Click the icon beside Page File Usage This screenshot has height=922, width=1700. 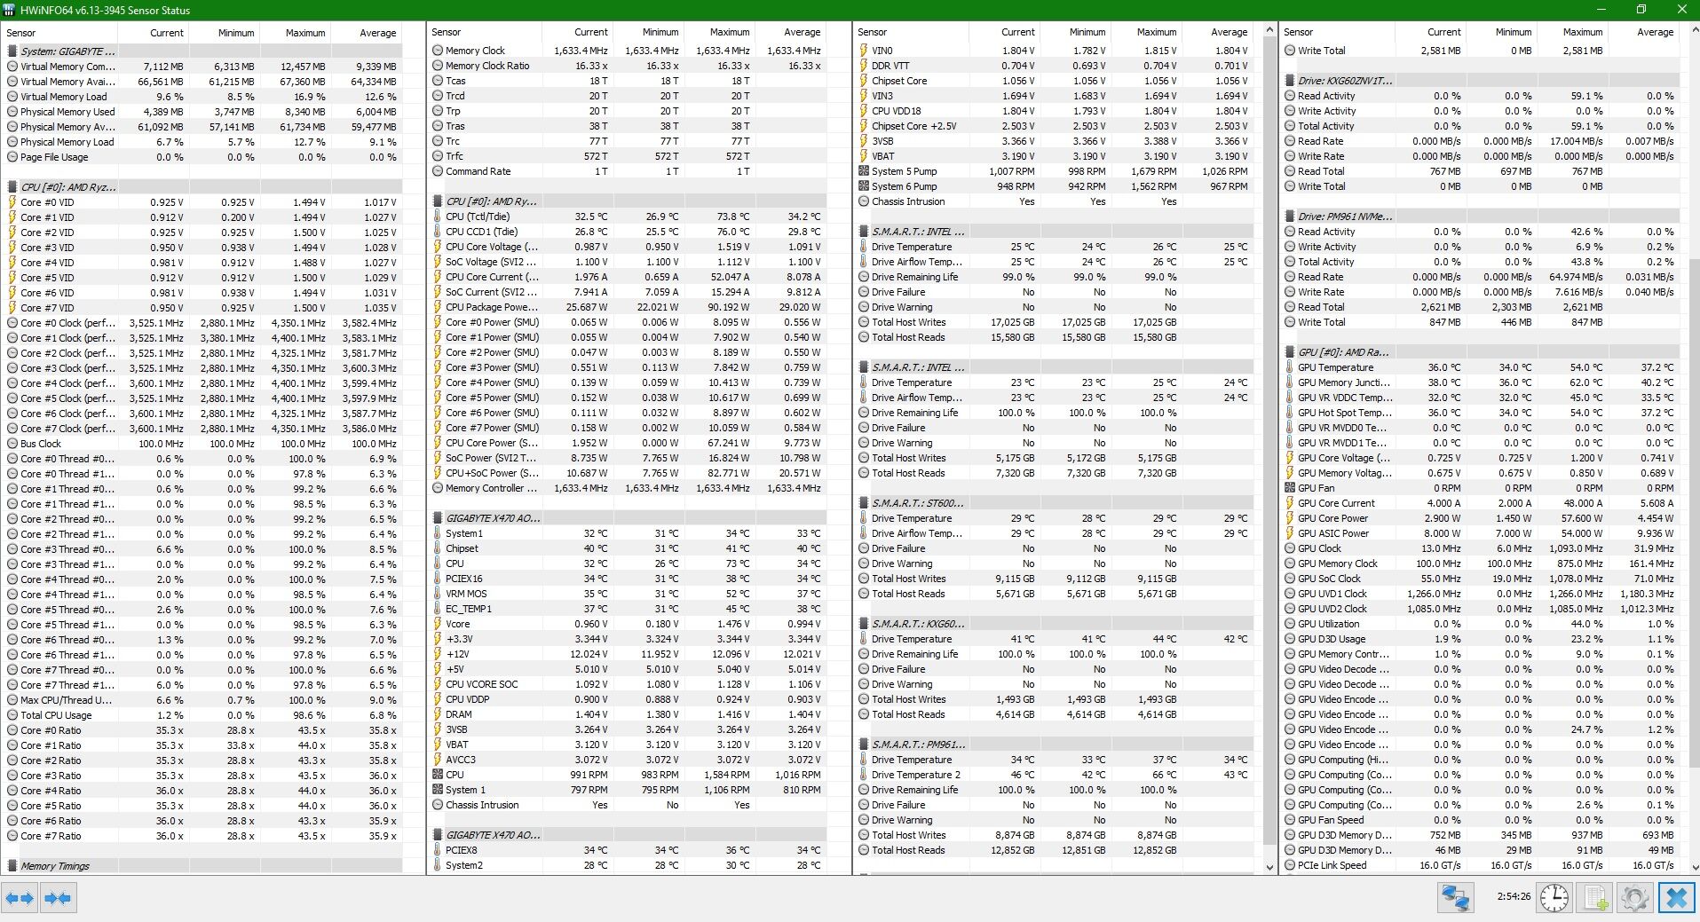pyautogui.click(x=12, y=157)
